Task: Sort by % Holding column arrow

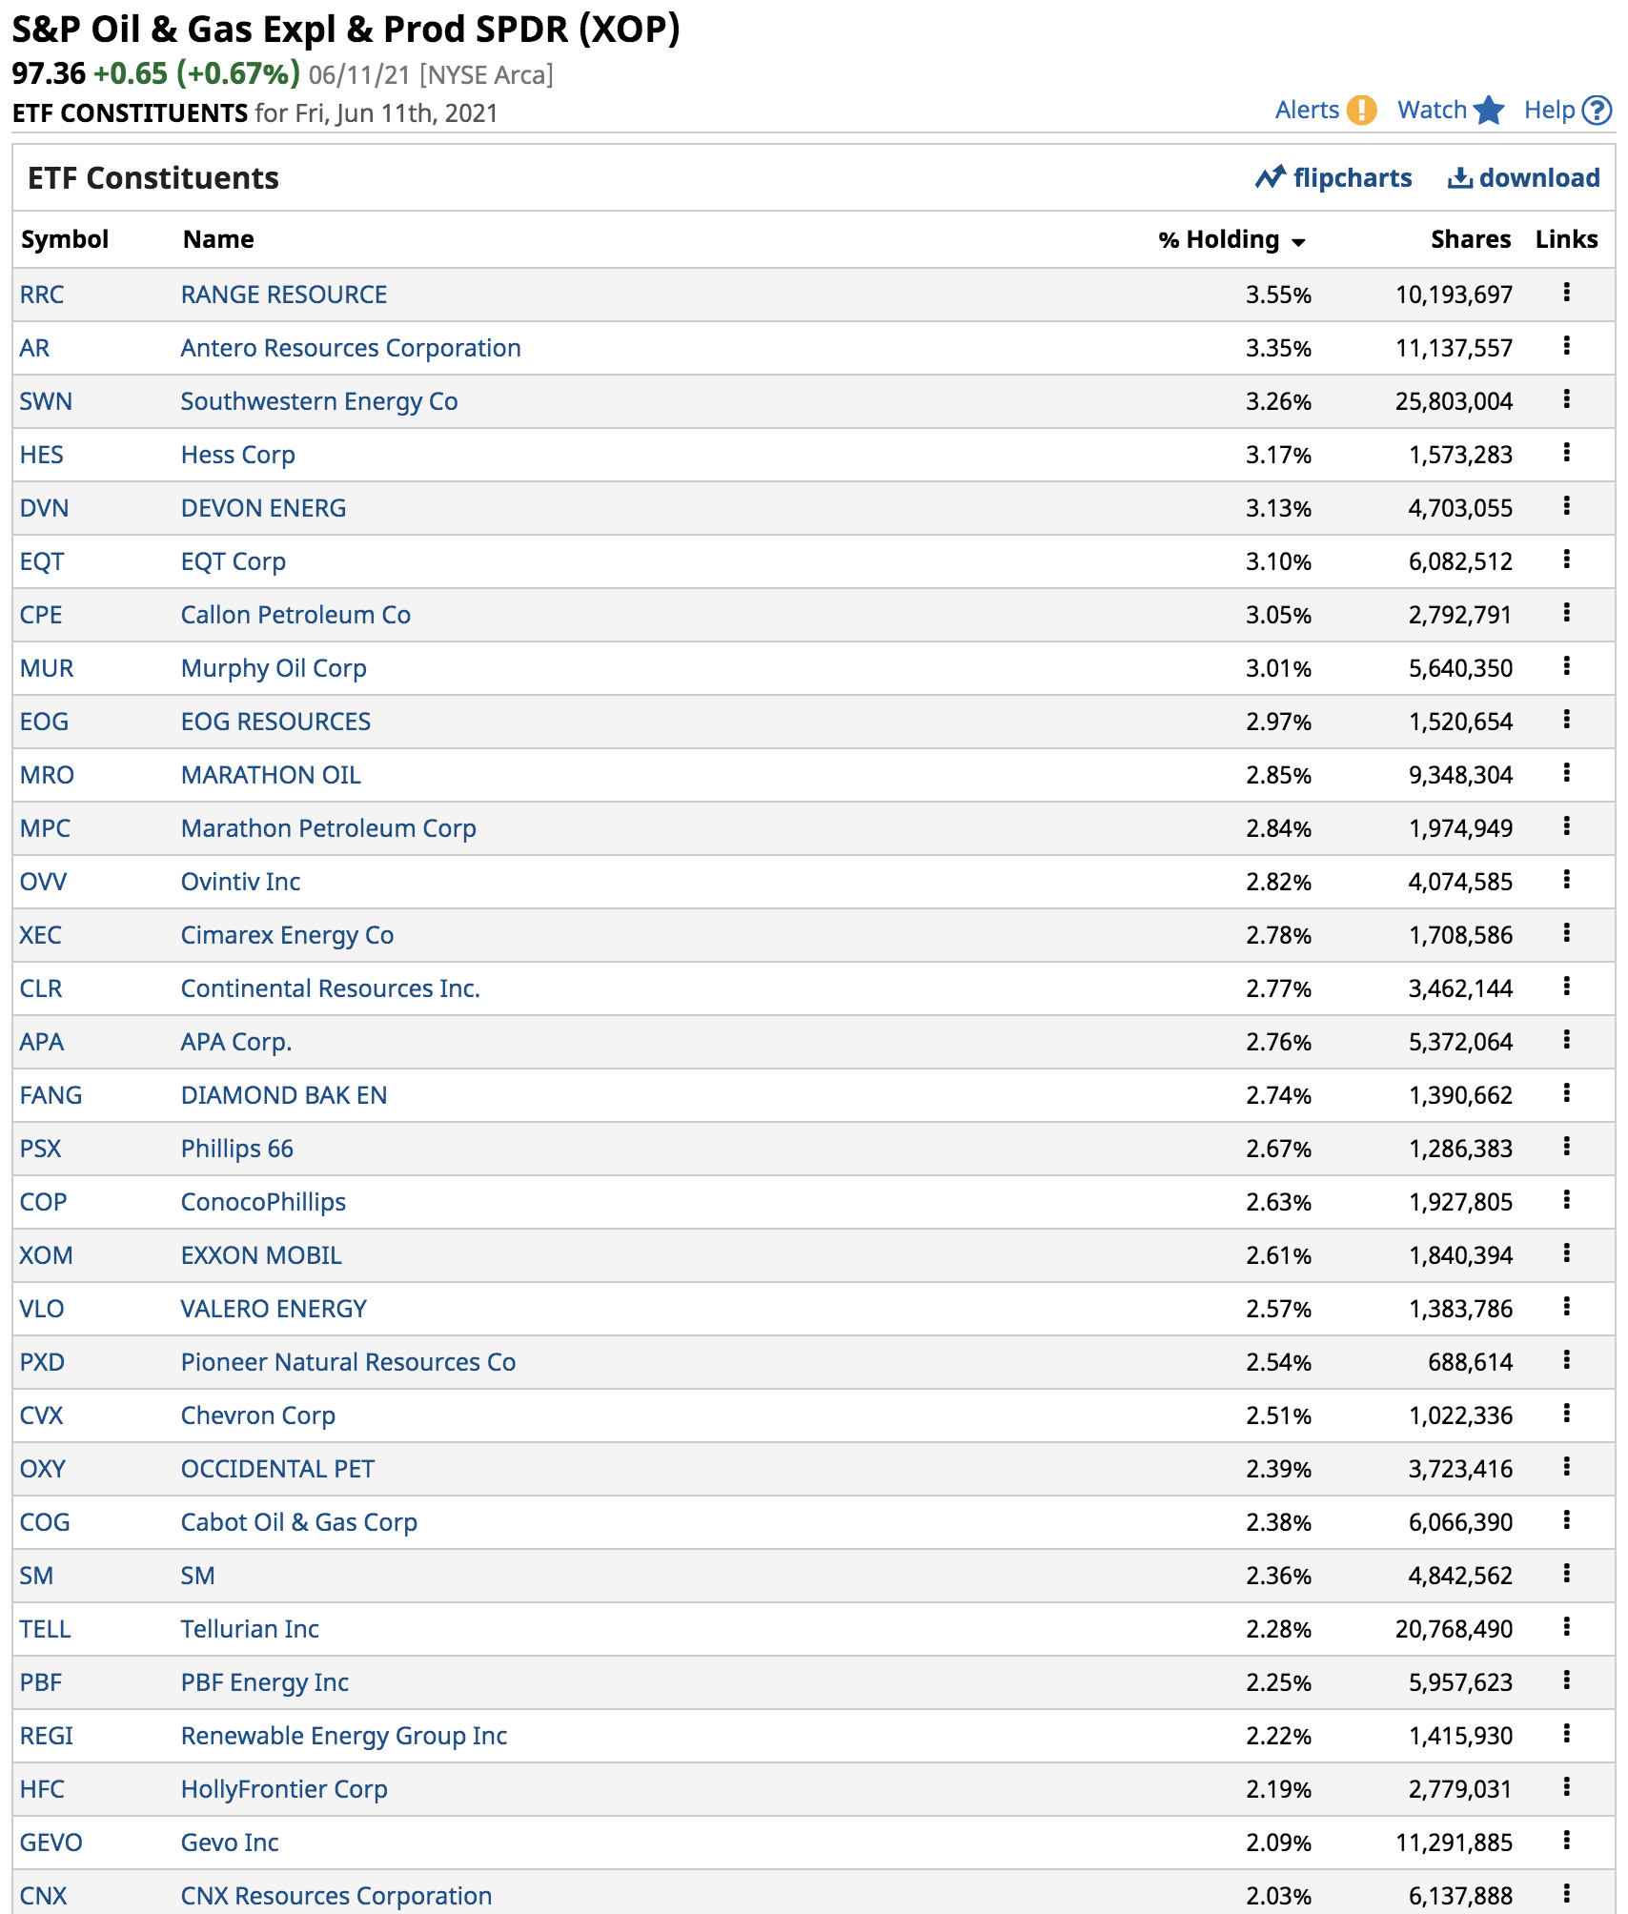Action: coord(1298,242)
